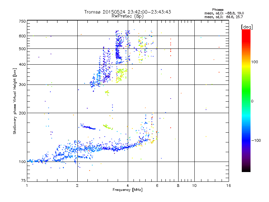This screenshot has width=269, height=202.
Task: Click the x-axis tick label '6'
Action: coord(157,186)
